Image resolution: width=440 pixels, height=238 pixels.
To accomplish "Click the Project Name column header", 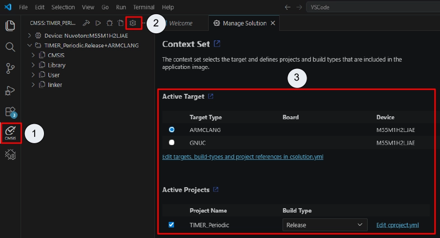I will tap(208, 211).
